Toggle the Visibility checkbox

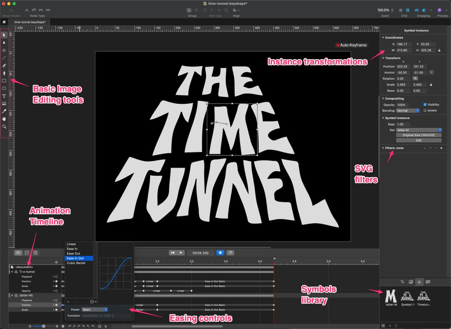425,105
